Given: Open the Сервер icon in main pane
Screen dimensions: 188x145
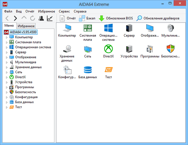Looking at the screenshot, I should point(129,28).
